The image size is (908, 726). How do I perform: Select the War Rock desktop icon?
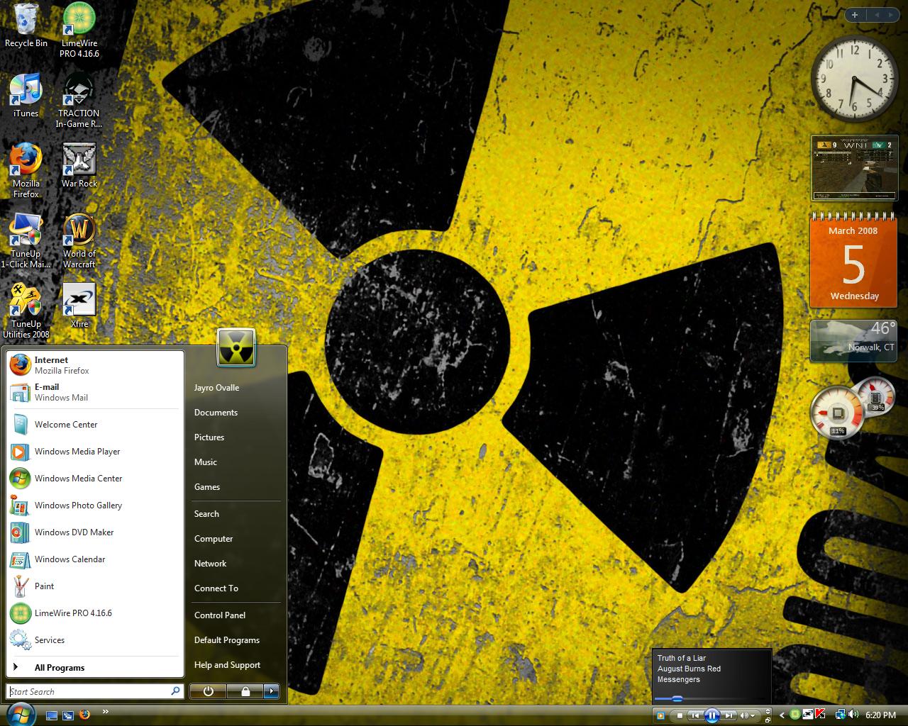pos(79,165)
